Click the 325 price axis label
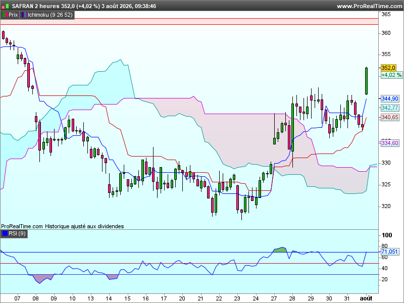Screen dimensions: 404x303 pos(386,184)
